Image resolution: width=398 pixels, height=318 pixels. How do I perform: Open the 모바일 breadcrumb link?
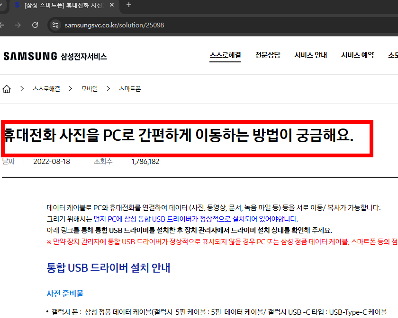(90, 88)
